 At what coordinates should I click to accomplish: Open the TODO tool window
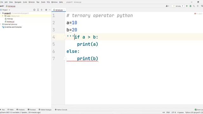point(10,110)
